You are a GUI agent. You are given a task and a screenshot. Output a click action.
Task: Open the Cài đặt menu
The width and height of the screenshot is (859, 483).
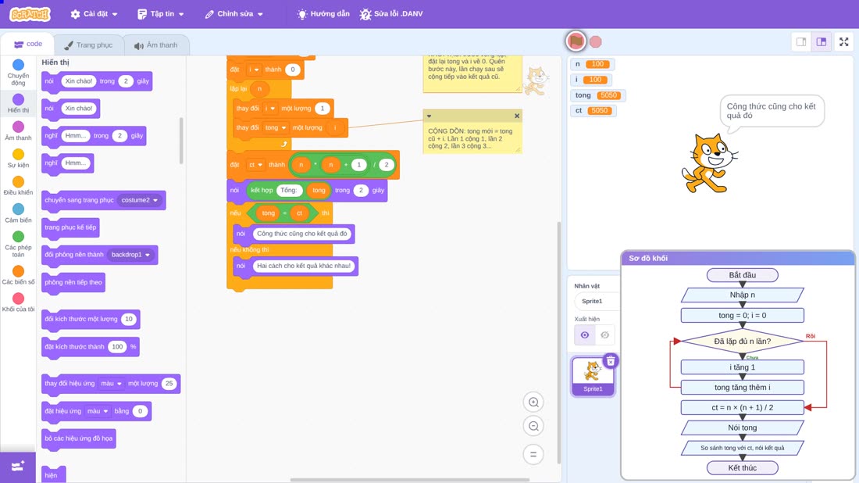click(x=94, y=14)
